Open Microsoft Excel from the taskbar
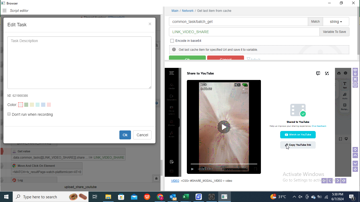The width and height of the screenshot is (360, 202). (186, 197)
